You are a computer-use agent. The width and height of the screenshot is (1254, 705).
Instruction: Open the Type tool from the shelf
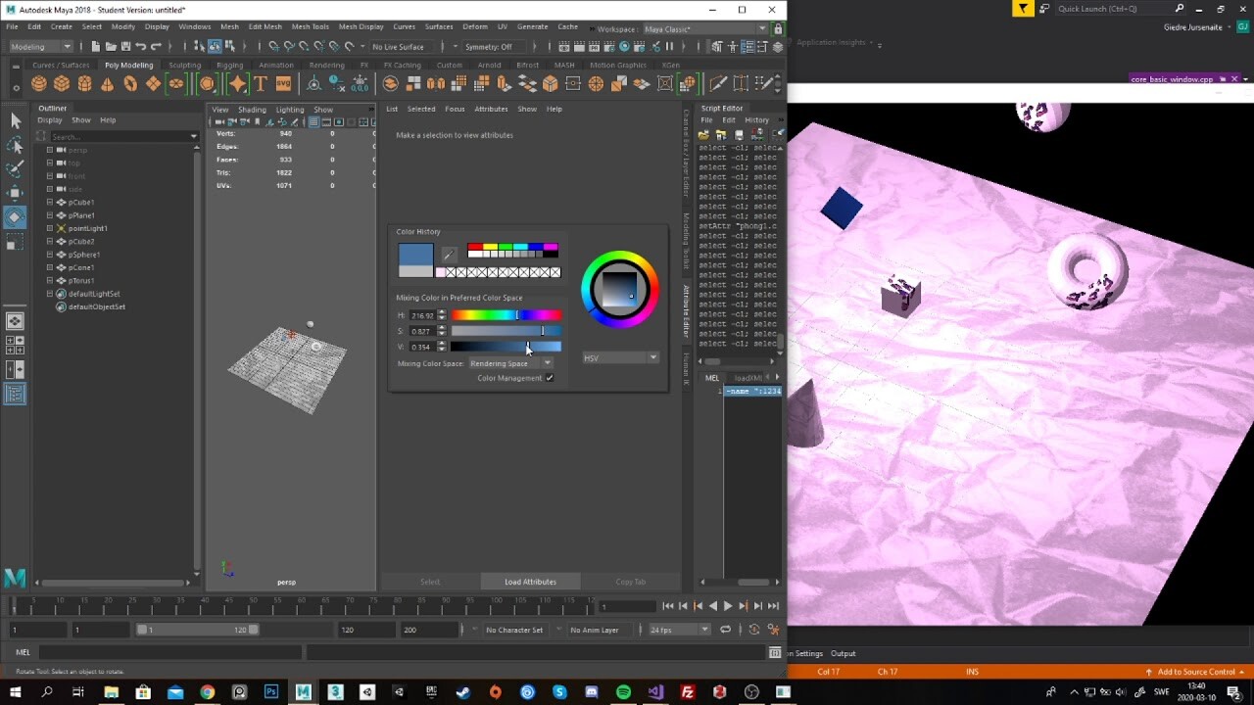pos(261,83)
